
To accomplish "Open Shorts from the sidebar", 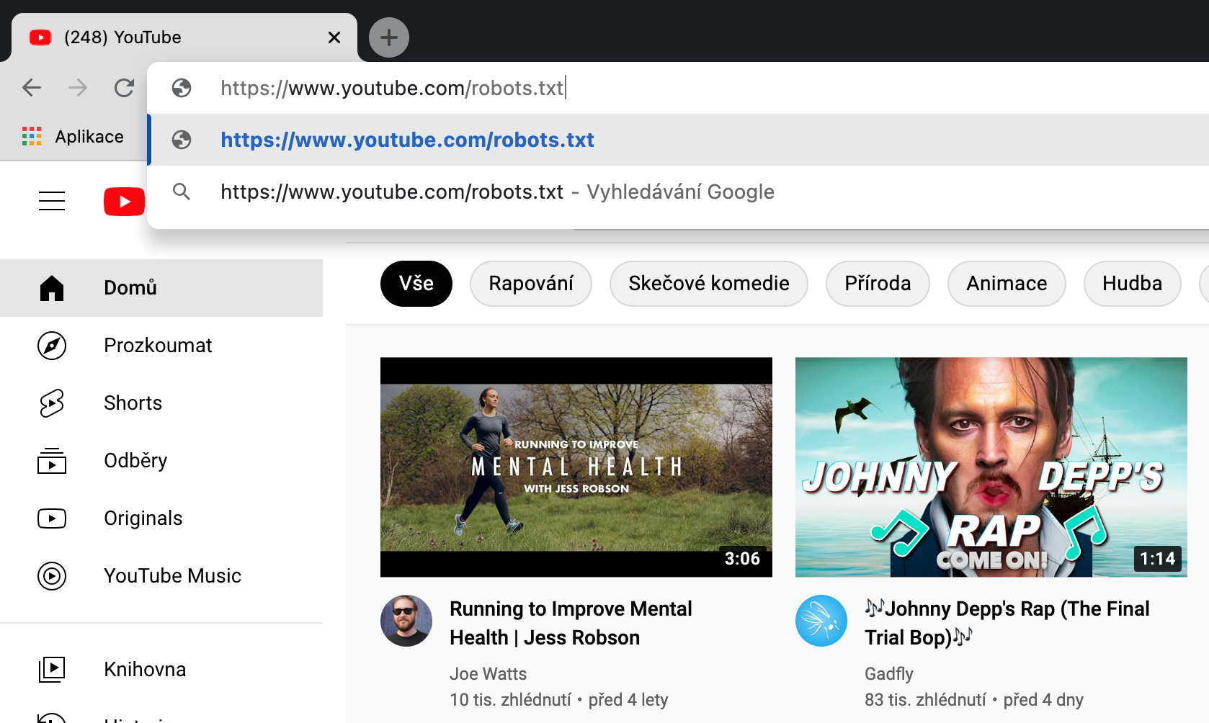I will click(x=161, y=403).
